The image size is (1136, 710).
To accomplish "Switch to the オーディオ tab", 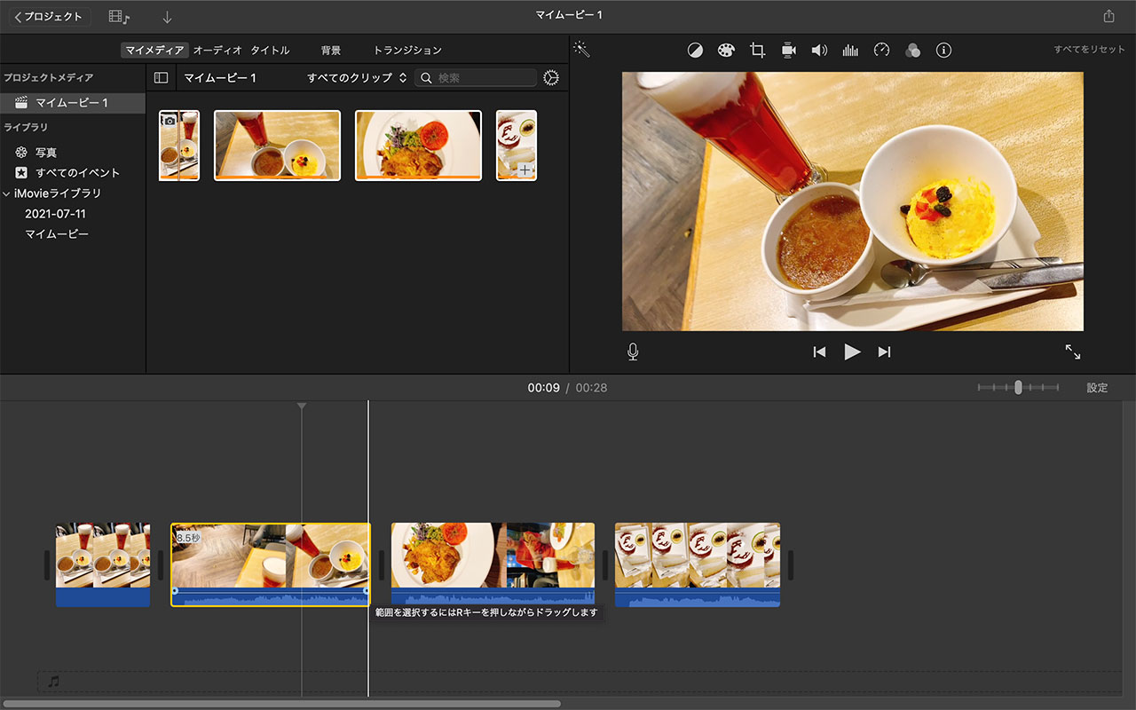I will (217, 51).
